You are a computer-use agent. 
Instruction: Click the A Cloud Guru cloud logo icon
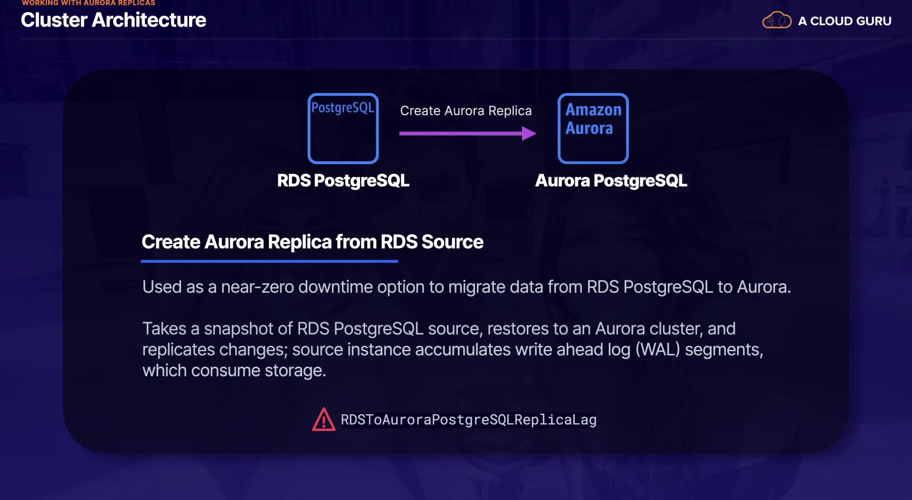[x=777, y=20]
